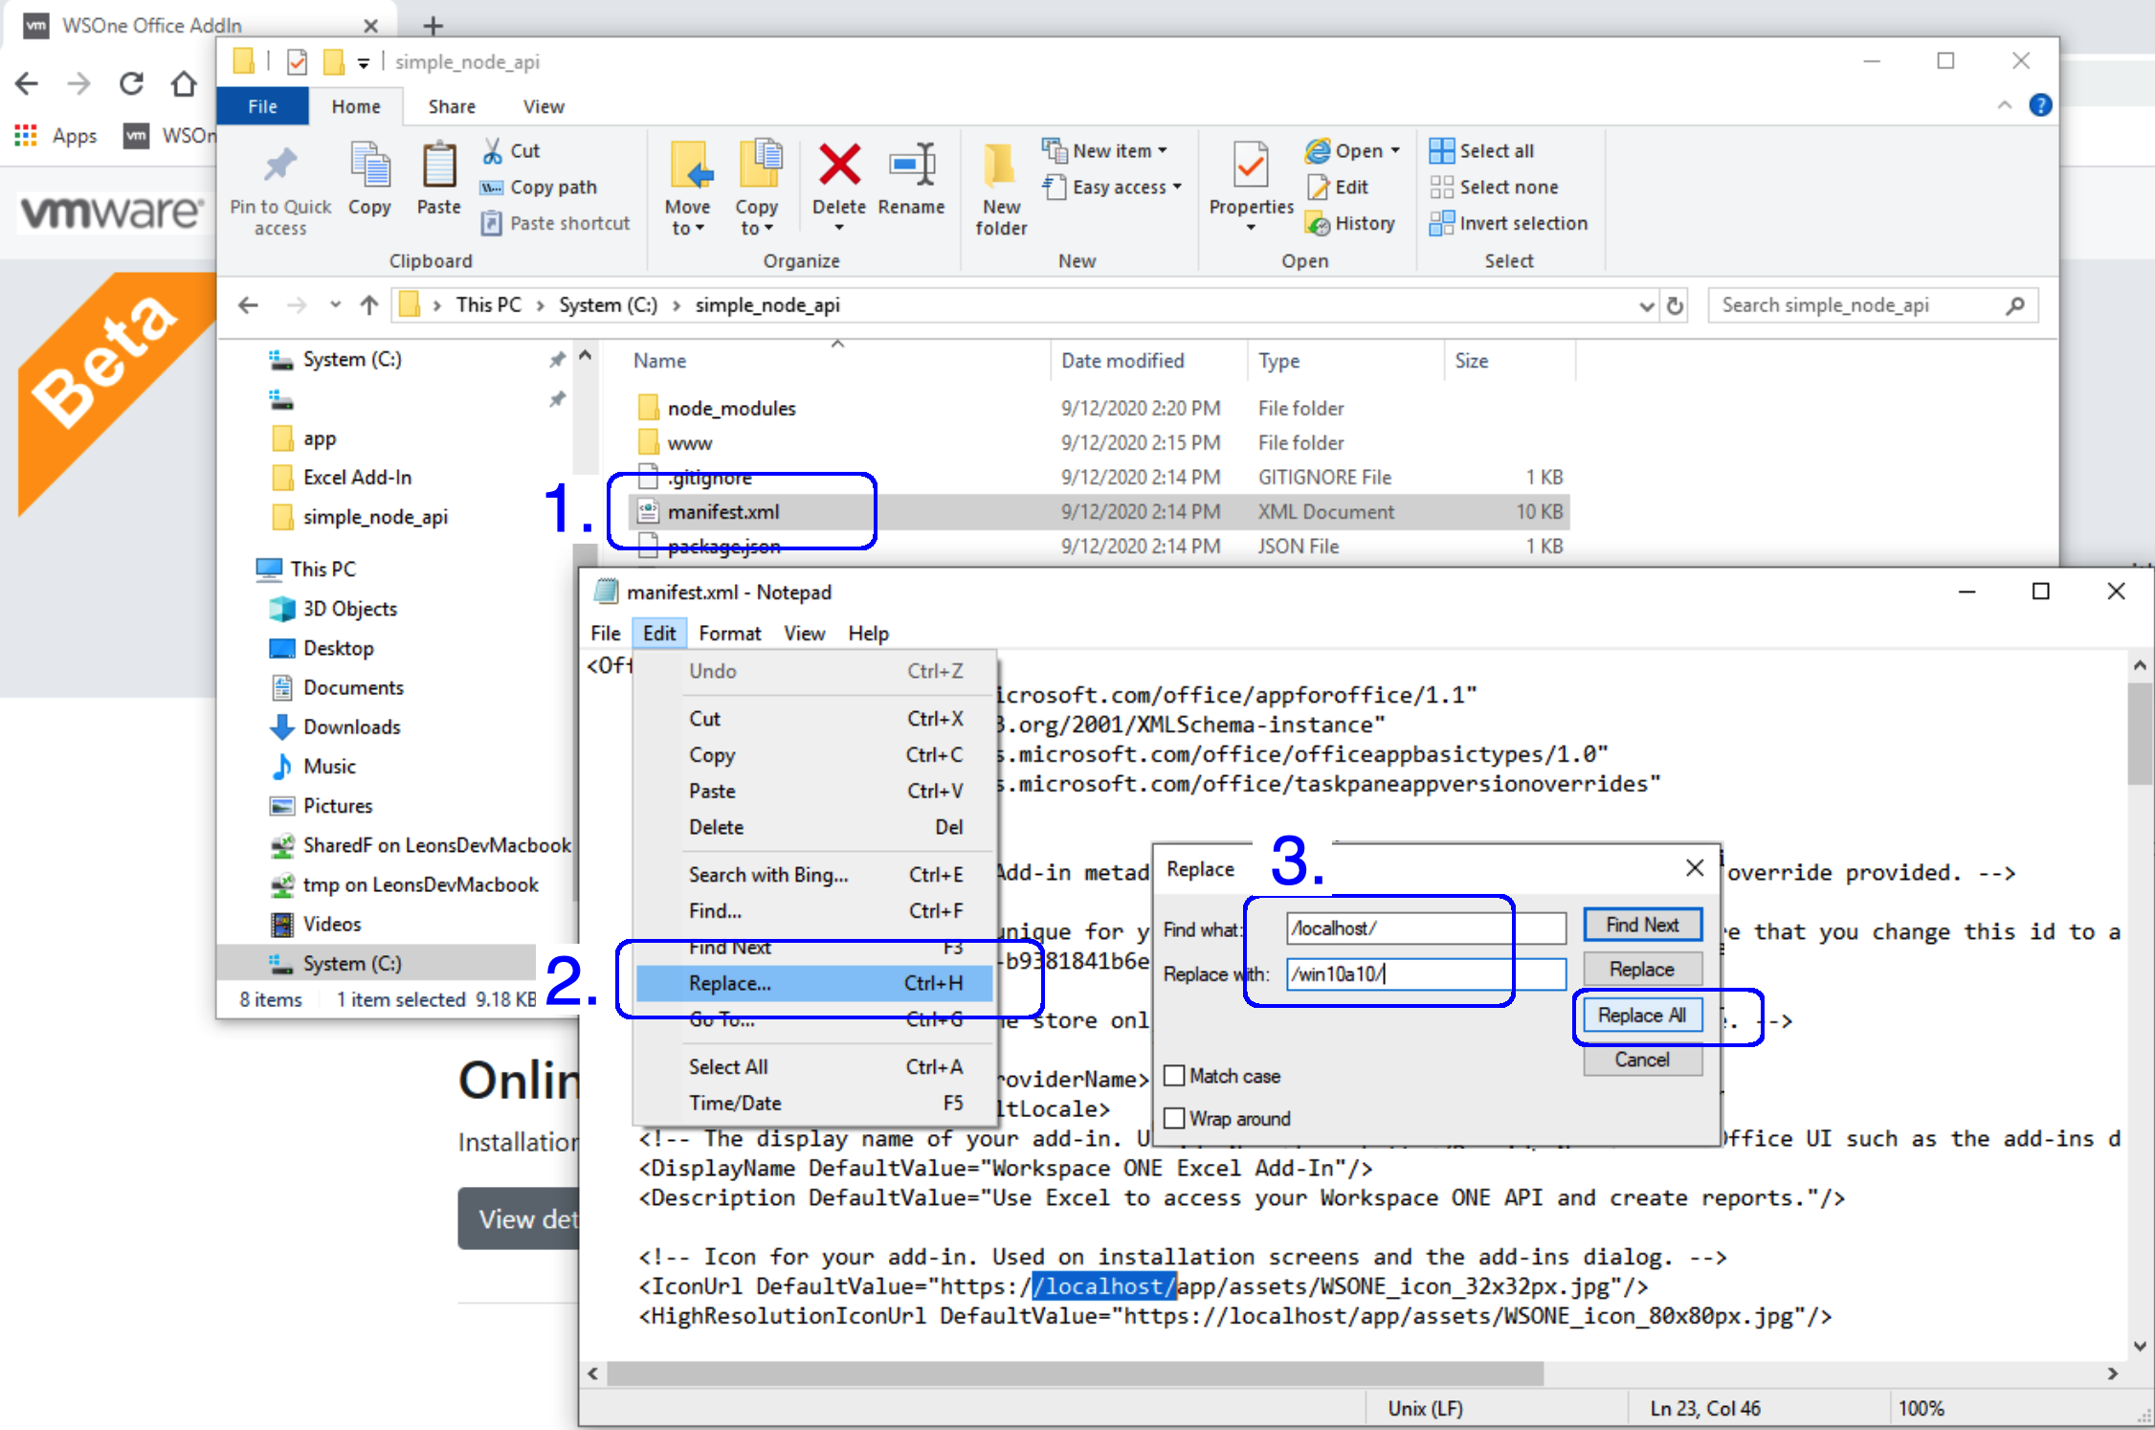This screenshot has height=1430, width=2155.
Task: Click System (C:) in address breadcrumb
Action: [x=608, y=305]
